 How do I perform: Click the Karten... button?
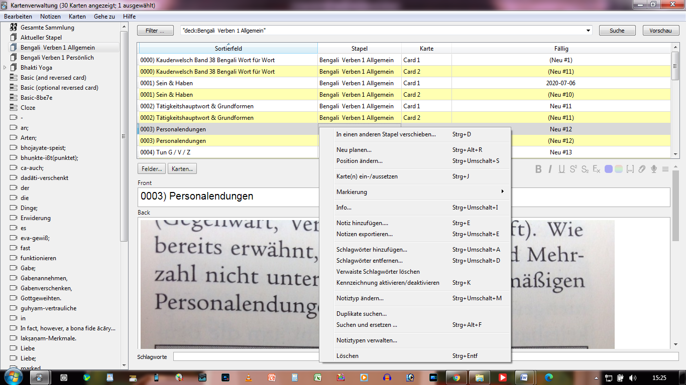coord(182,169)
